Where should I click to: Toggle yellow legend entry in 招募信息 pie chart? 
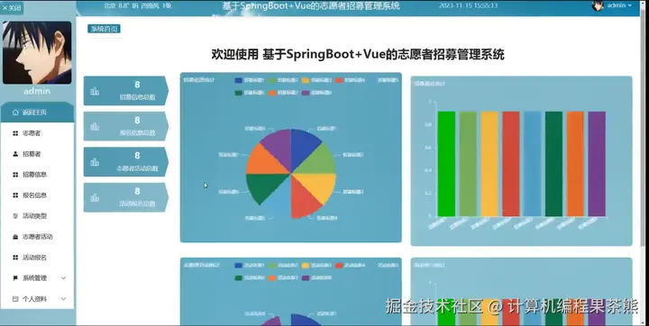316,80
